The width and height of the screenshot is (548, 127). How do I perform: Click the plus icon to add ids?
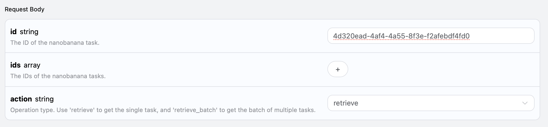[x=338, y=69]
